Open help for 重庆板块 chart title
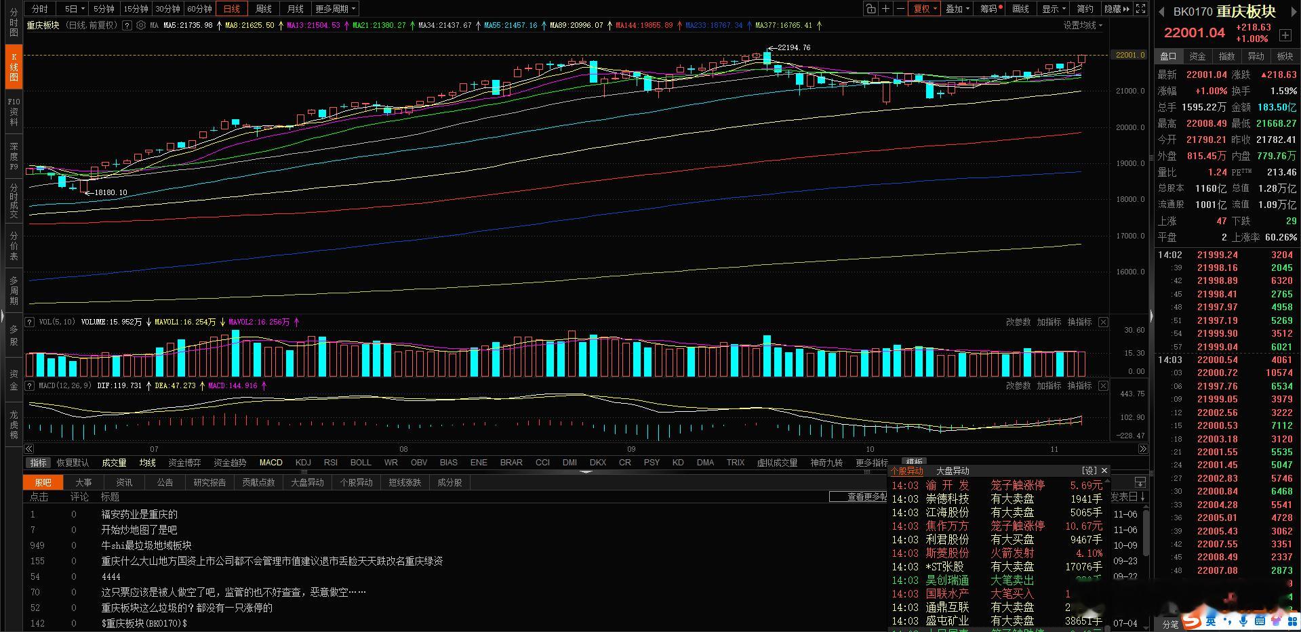The height and width of the screenshot is (632, 1301). (x=127, y=25)
